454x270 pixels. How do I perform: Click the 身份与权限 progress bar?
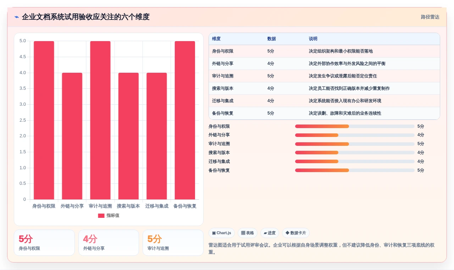click(355, 126)
